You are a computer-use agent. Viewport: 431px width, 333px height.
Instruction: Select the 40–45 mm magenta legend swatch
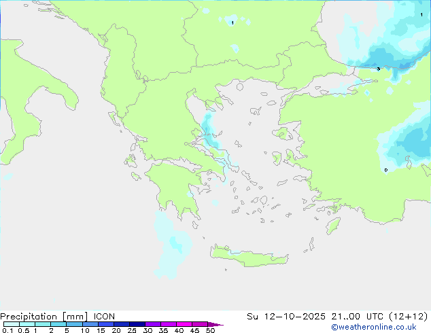point(184,324)
